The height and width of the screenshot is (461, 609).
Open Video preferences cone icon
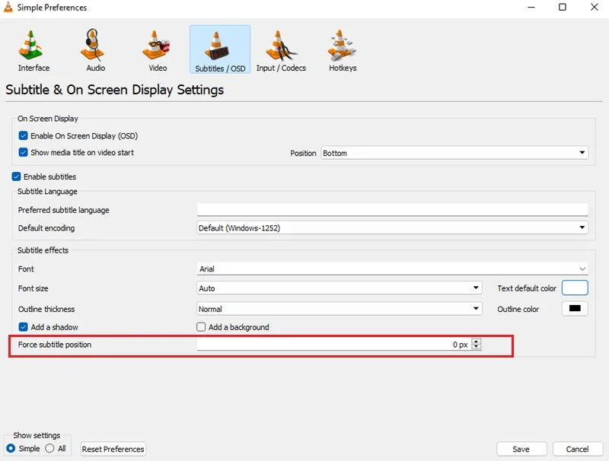(155, 45)
